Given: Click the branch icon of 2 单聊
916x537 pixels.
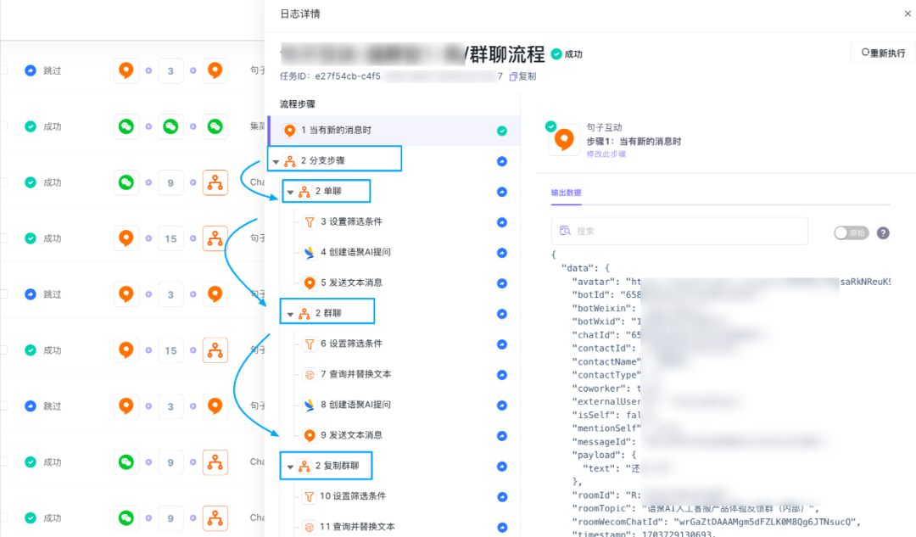Looking at the screenshot, I should tap(304, 192).
